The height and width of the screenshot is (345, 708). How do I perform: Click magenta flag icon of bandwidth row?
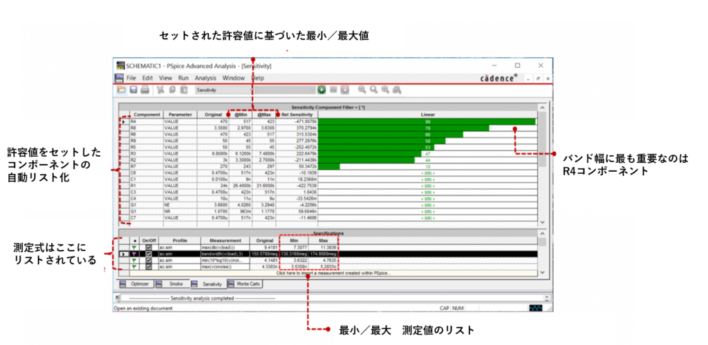[133, 254]
